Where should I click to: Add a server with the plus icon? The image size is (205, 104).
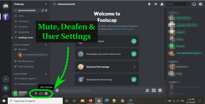[6, 79]
